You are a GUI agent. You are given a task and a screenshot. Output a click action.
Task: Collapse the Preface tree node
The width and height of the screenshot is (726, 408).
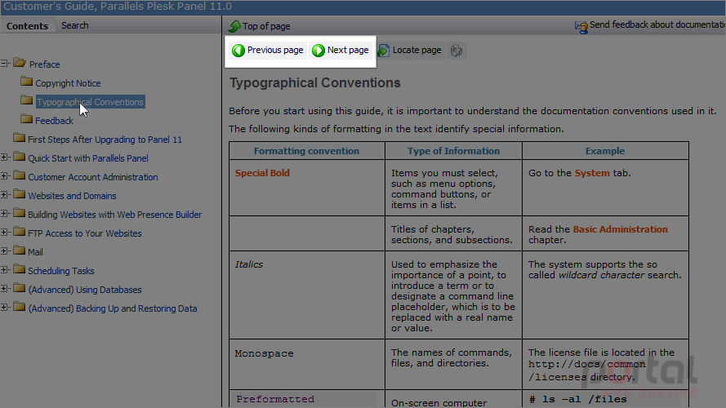4,64
